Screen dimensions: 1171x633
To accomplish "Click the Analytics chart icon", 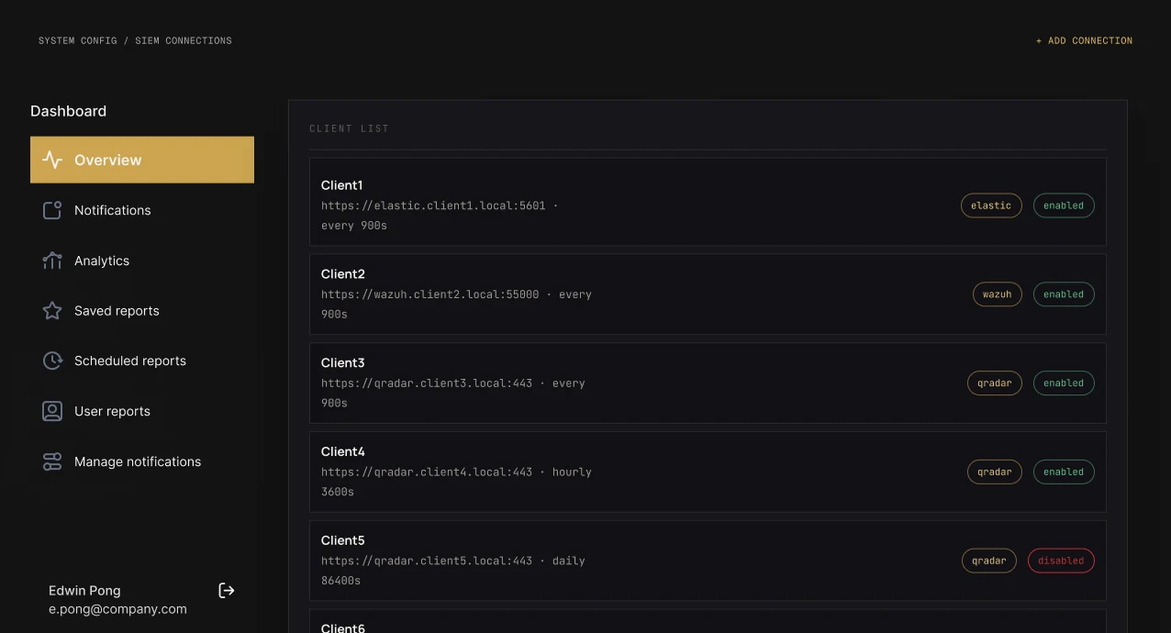I will [52, 261].
